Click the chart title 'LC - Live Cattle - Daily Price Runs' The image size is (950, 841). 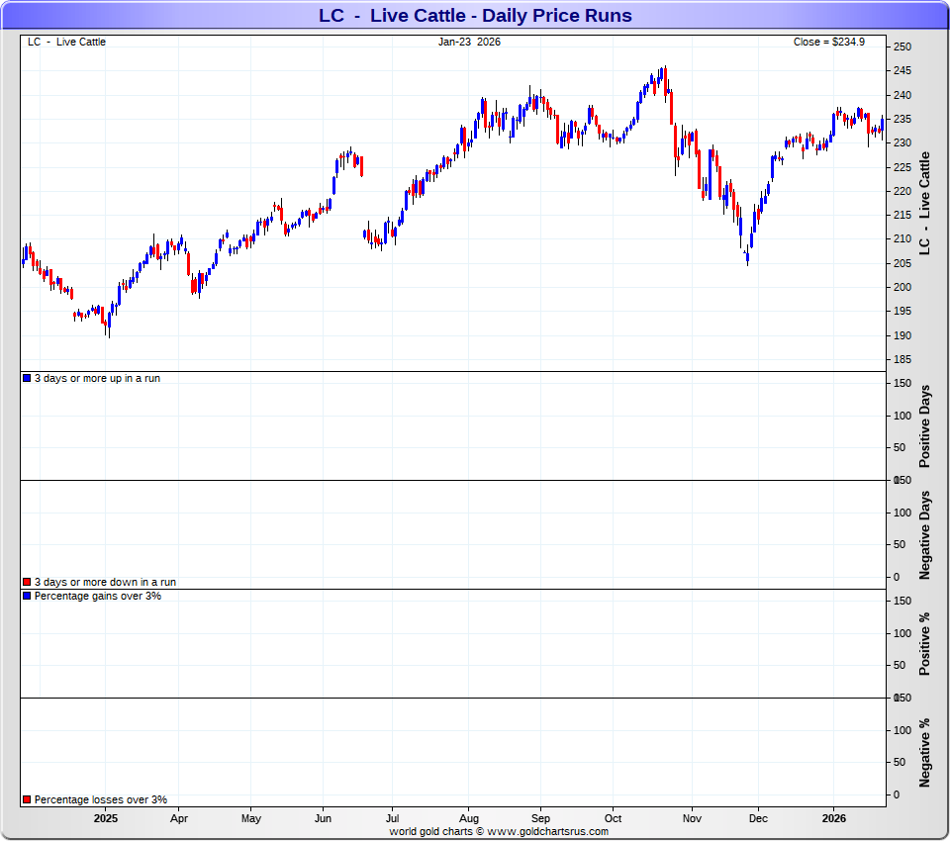point(475,15)
